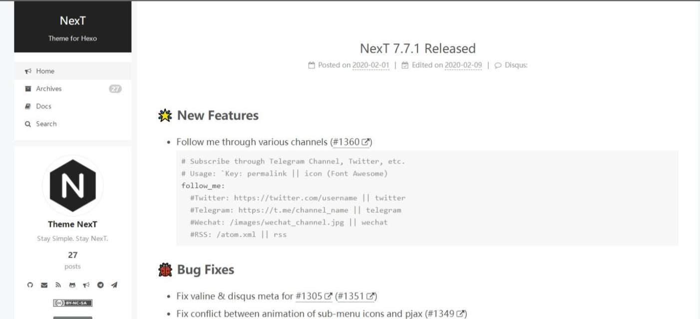Click the Theme NexT avatar logo
The image size is (700, 319).
73,186
